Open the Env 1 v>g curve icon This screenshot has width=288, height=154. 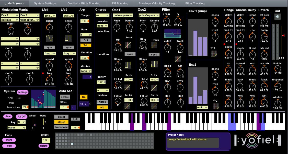point(214,53)
